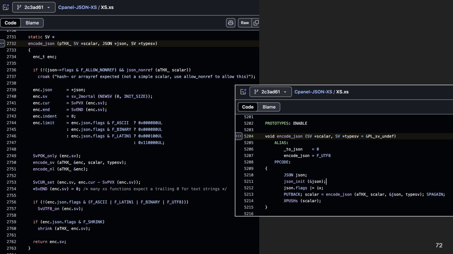The image size is (453, 254).
Task: Open Copilot icon next to Raw button
Action: click(231, 23)
